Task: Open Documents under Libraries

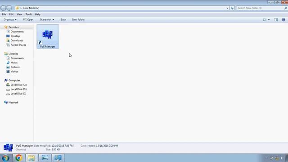Action: (17, 58)
